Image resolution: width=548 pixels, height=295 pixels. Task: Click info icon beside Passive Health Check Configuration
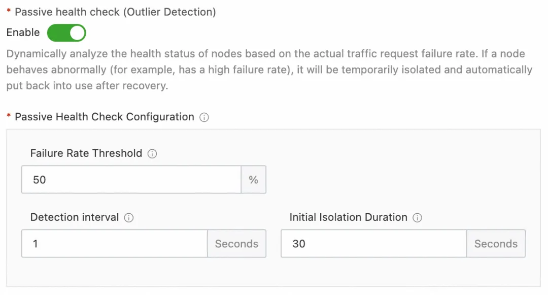pos(204,117)
